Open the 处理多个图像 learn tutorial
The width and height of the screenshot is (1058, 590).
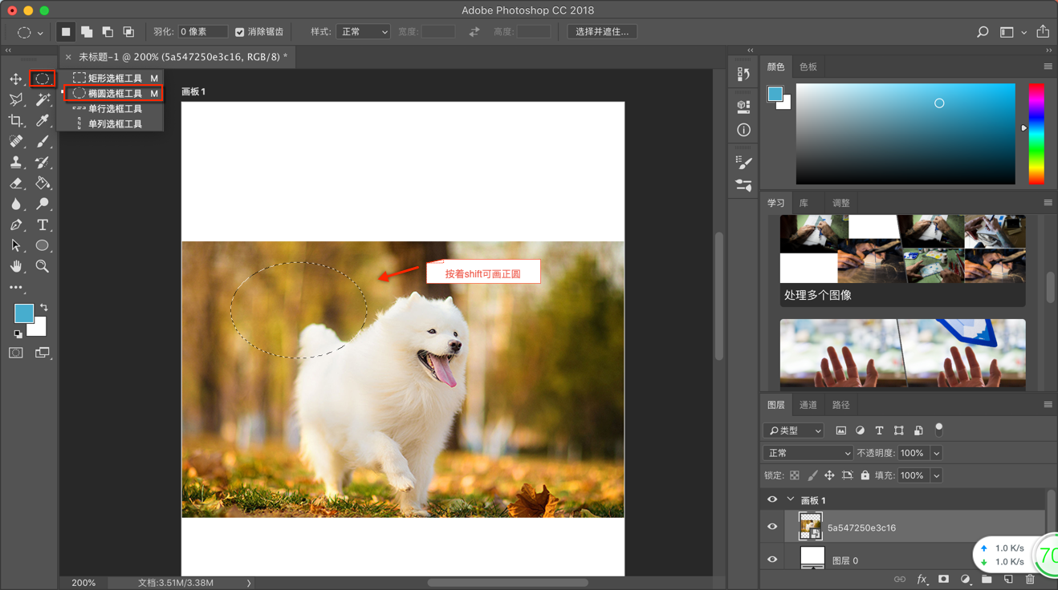click(902, 261)
